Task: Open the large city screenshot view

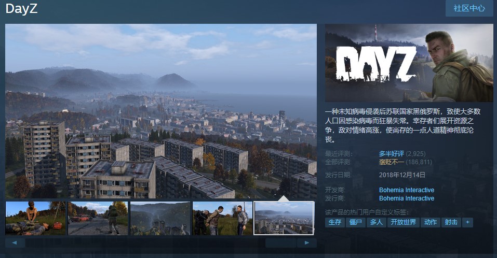Action: click(160, 111)
